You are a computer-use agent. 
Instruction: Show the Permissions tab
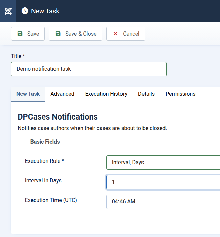(x=180, y=94)
